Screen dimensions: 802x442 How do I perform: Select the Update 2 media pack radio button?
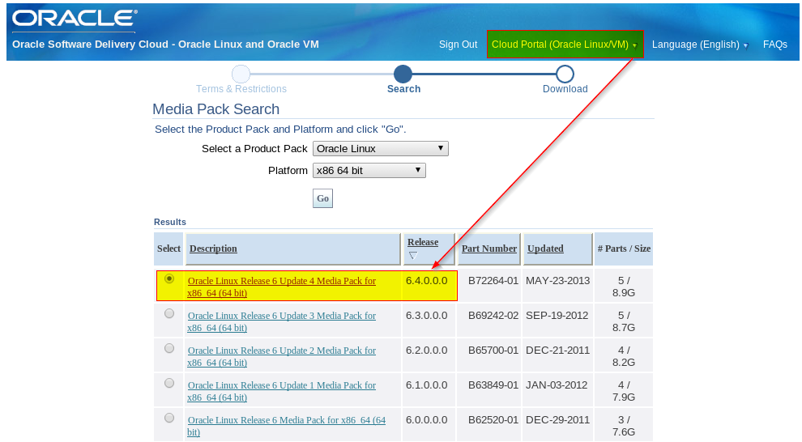coord(169,348)
